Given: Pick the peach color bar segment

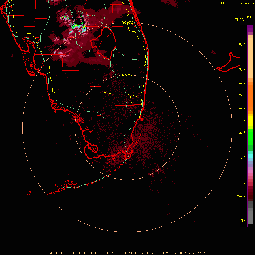Looking at the screenshot, I should pyautogui.click(x=250, y=58).
